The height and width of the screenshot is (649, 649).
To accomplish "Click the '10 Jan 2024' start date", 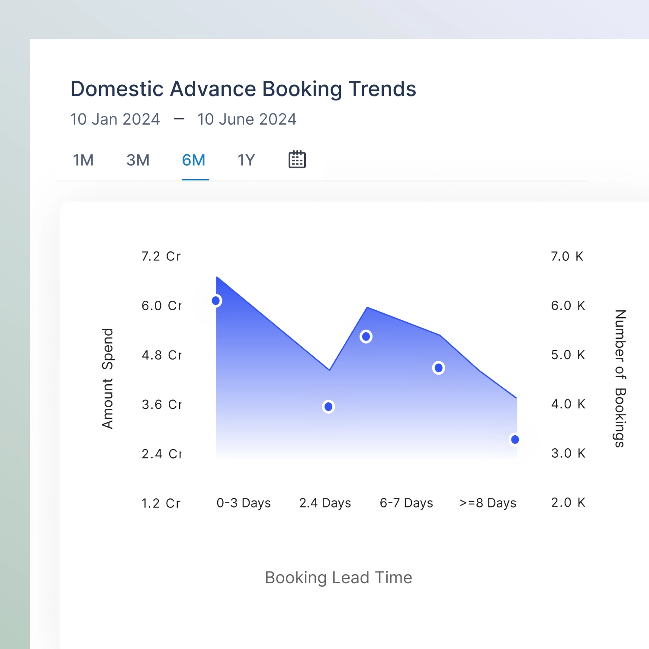I will (115, 119).
